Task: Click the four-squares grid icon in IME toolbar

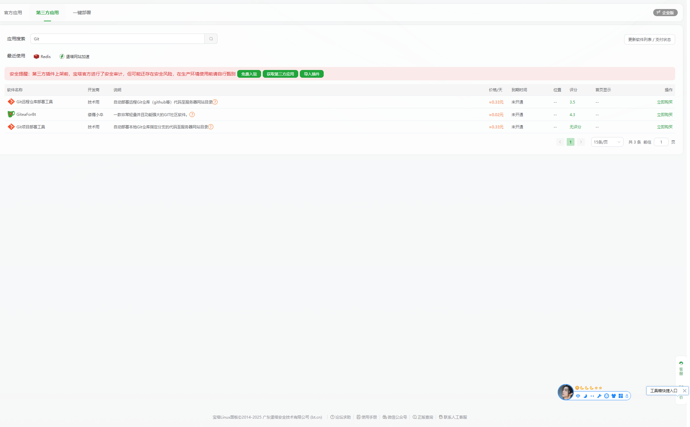Action: pos(621,396)
